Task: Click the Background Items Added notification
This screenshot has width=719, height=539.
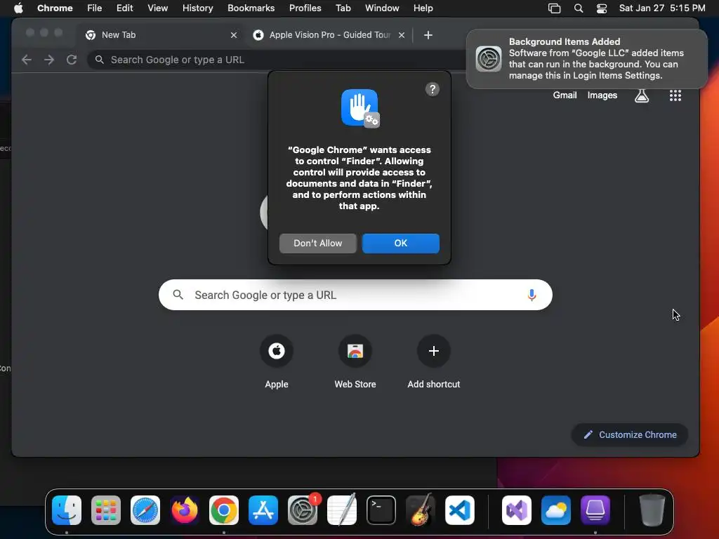Action: click(x=586, y=59)
